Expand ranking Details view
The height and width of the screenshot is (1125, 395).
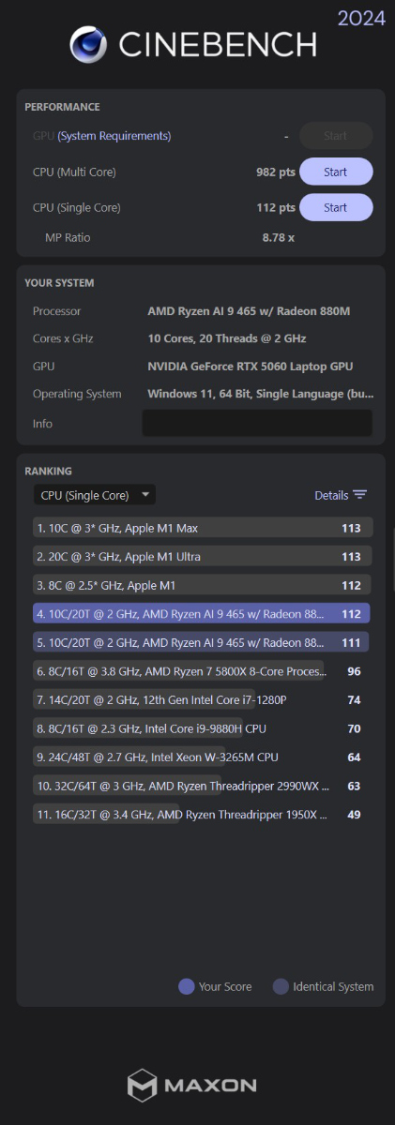(331, 495)
